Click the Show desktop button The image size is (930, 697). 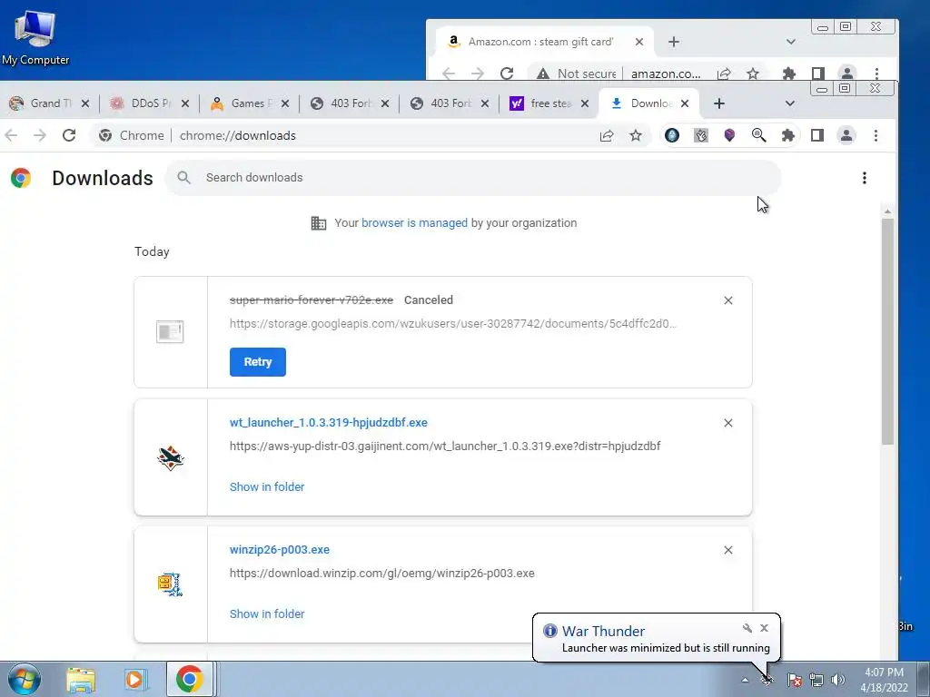tap(924, 679)
